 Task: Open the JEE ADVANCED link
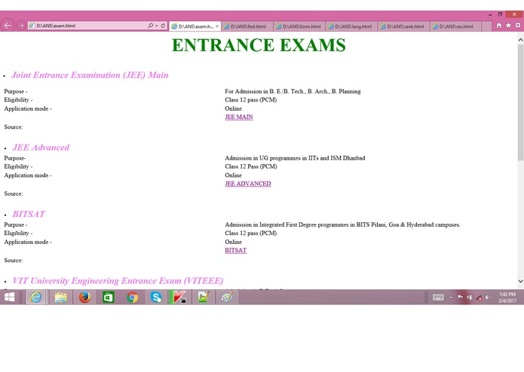point(248,184)
